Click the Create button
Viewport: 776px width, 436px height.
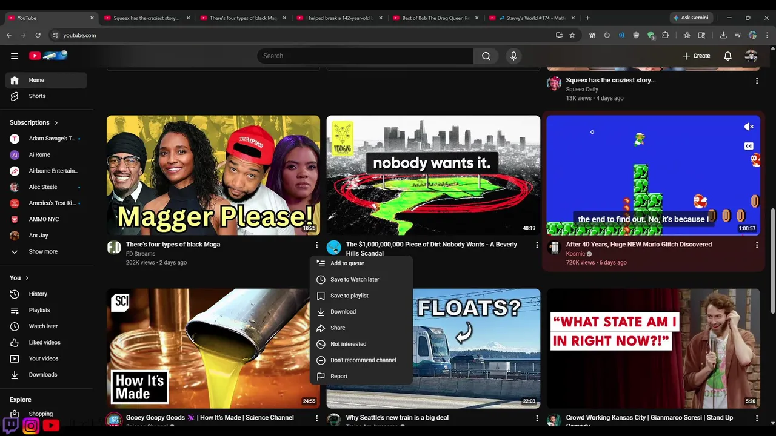tap(696, 56)
